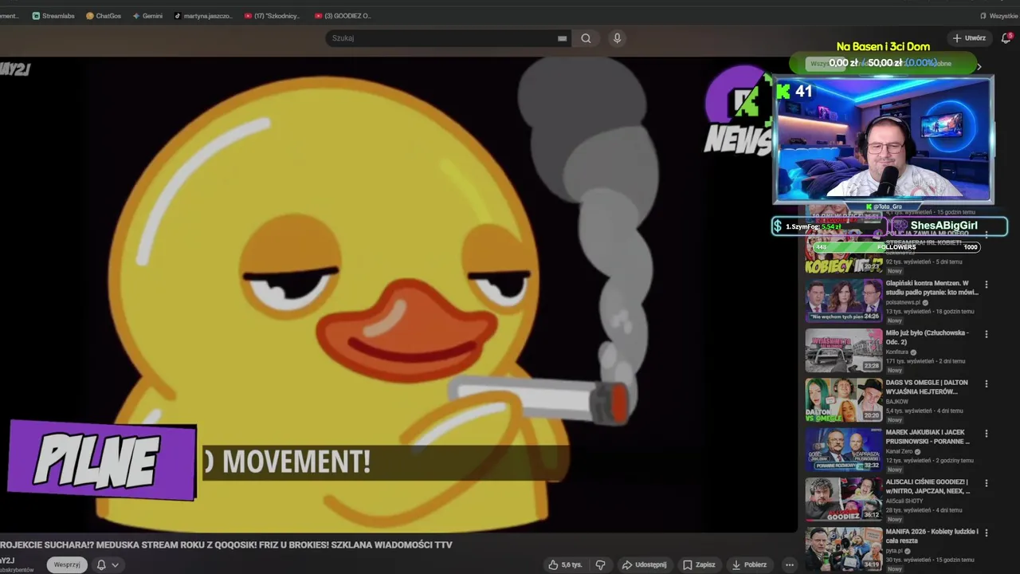Click the YouTube search magnifier button

(586, 38)
